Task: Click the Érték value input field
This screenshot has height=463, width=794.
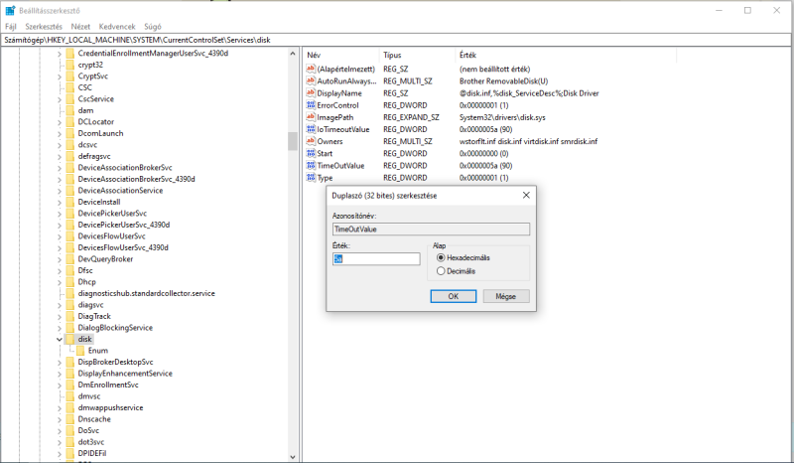Action: [376, 258]
